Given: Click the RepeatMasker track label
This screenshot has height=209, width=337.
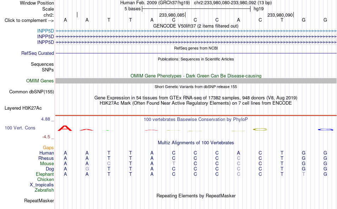Looking at the screenshot, I should pyautogui.click(x=39, y=201).
